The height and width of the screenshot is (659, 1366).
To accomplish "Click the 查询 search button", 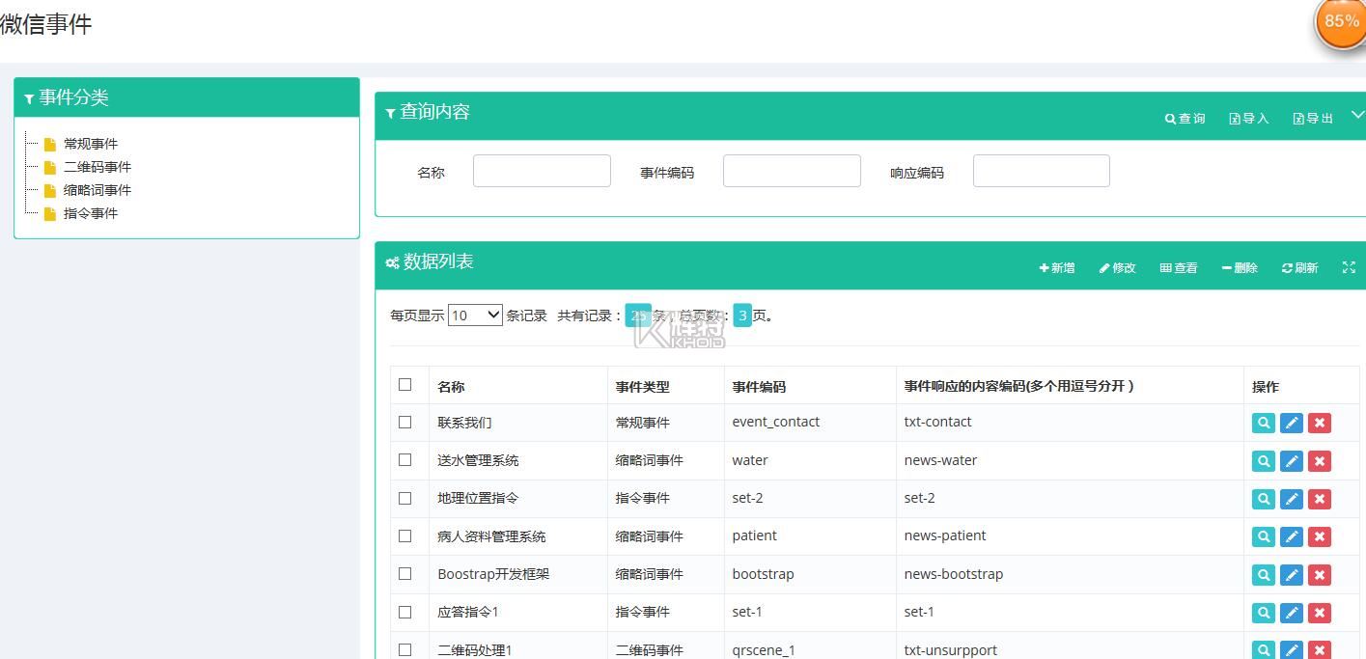I will pyautogui.click(x=1185, y=119).
